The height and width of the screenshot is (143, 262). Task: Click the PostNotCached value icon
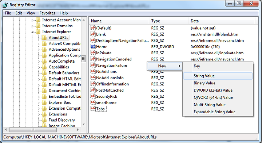pyautogui.click(x=93, y=90)
